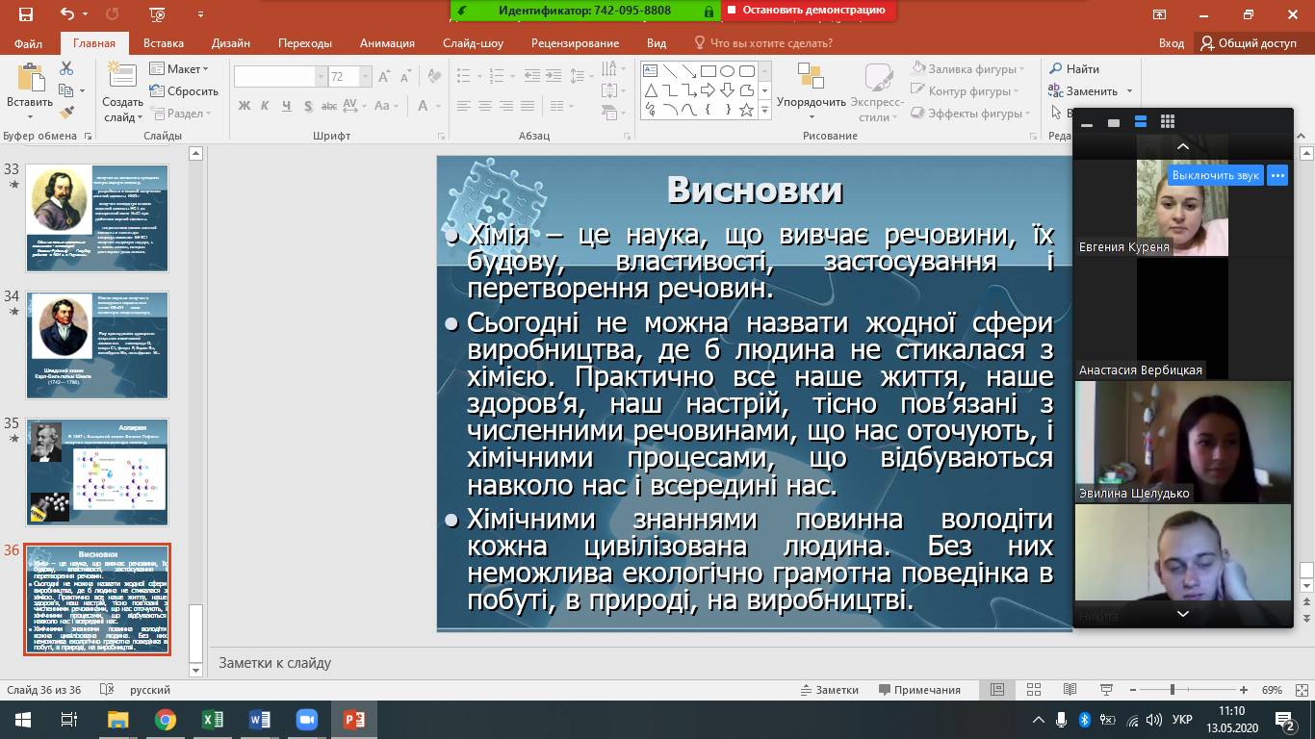Click the Save icon in quick access toolbar
This screenshot has width=1315, height=739.
(x=25, y=14)
